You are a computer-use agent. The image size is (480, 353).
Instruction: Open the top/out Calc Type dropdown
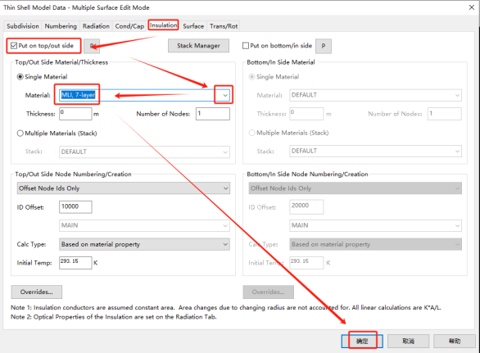coord(144,244)
